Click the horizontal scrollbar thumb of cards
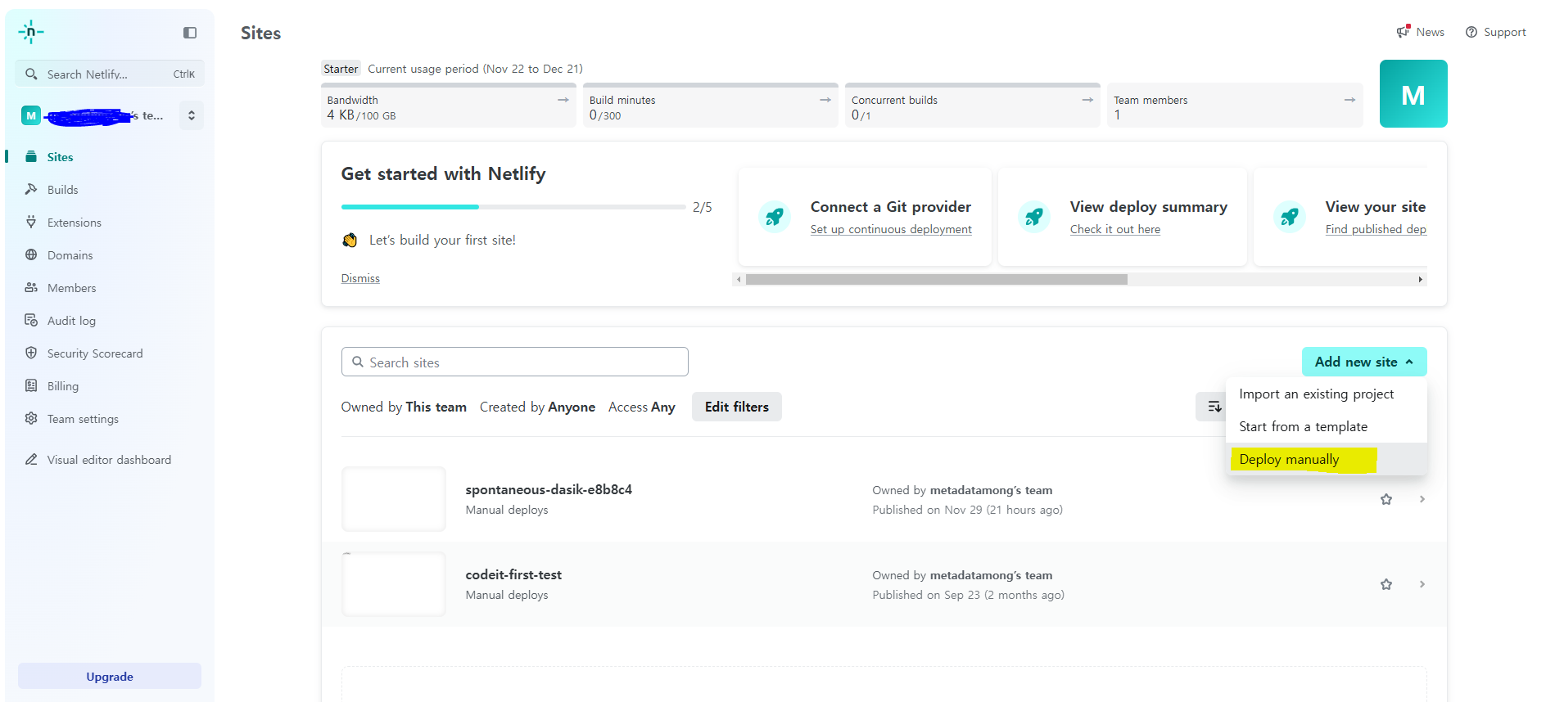 pyautogui.click(x=937, y=279)
